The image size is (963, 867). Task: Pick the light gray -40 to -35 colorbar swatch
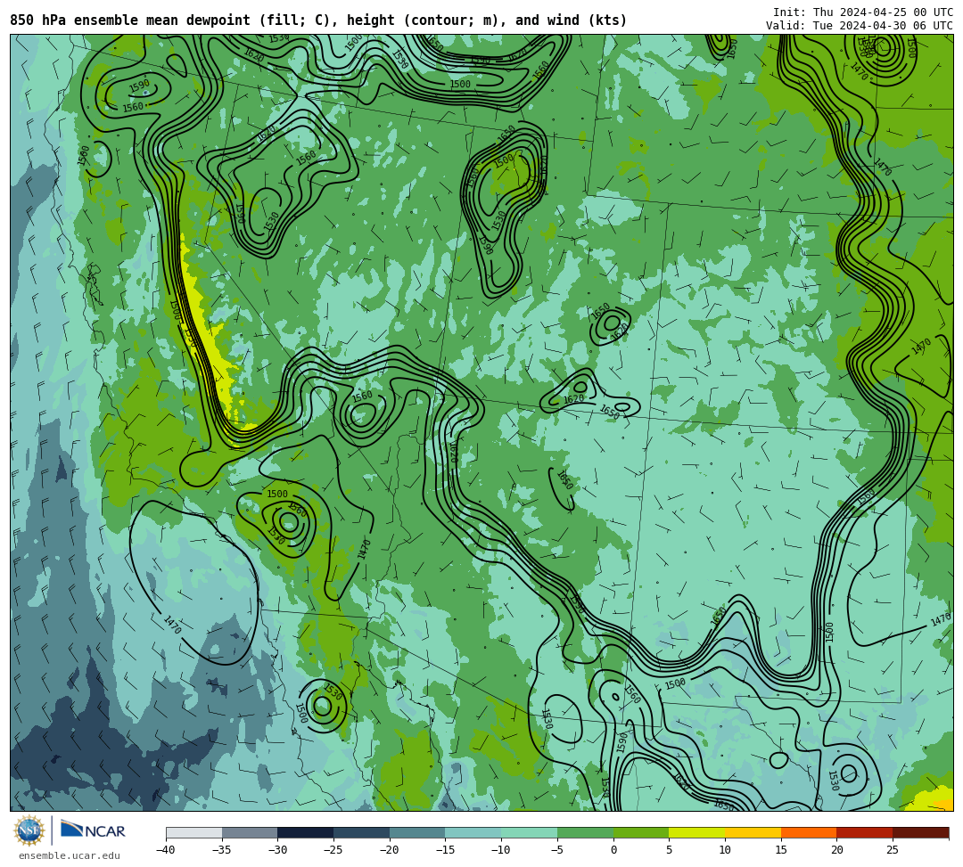pos(193,832)
